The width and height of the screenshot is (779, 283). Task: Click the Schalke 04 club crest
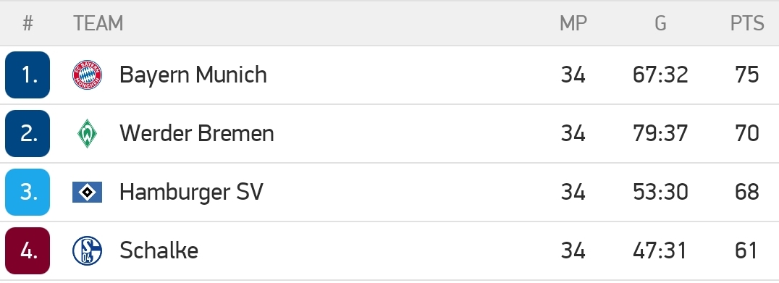coord(87,250)
